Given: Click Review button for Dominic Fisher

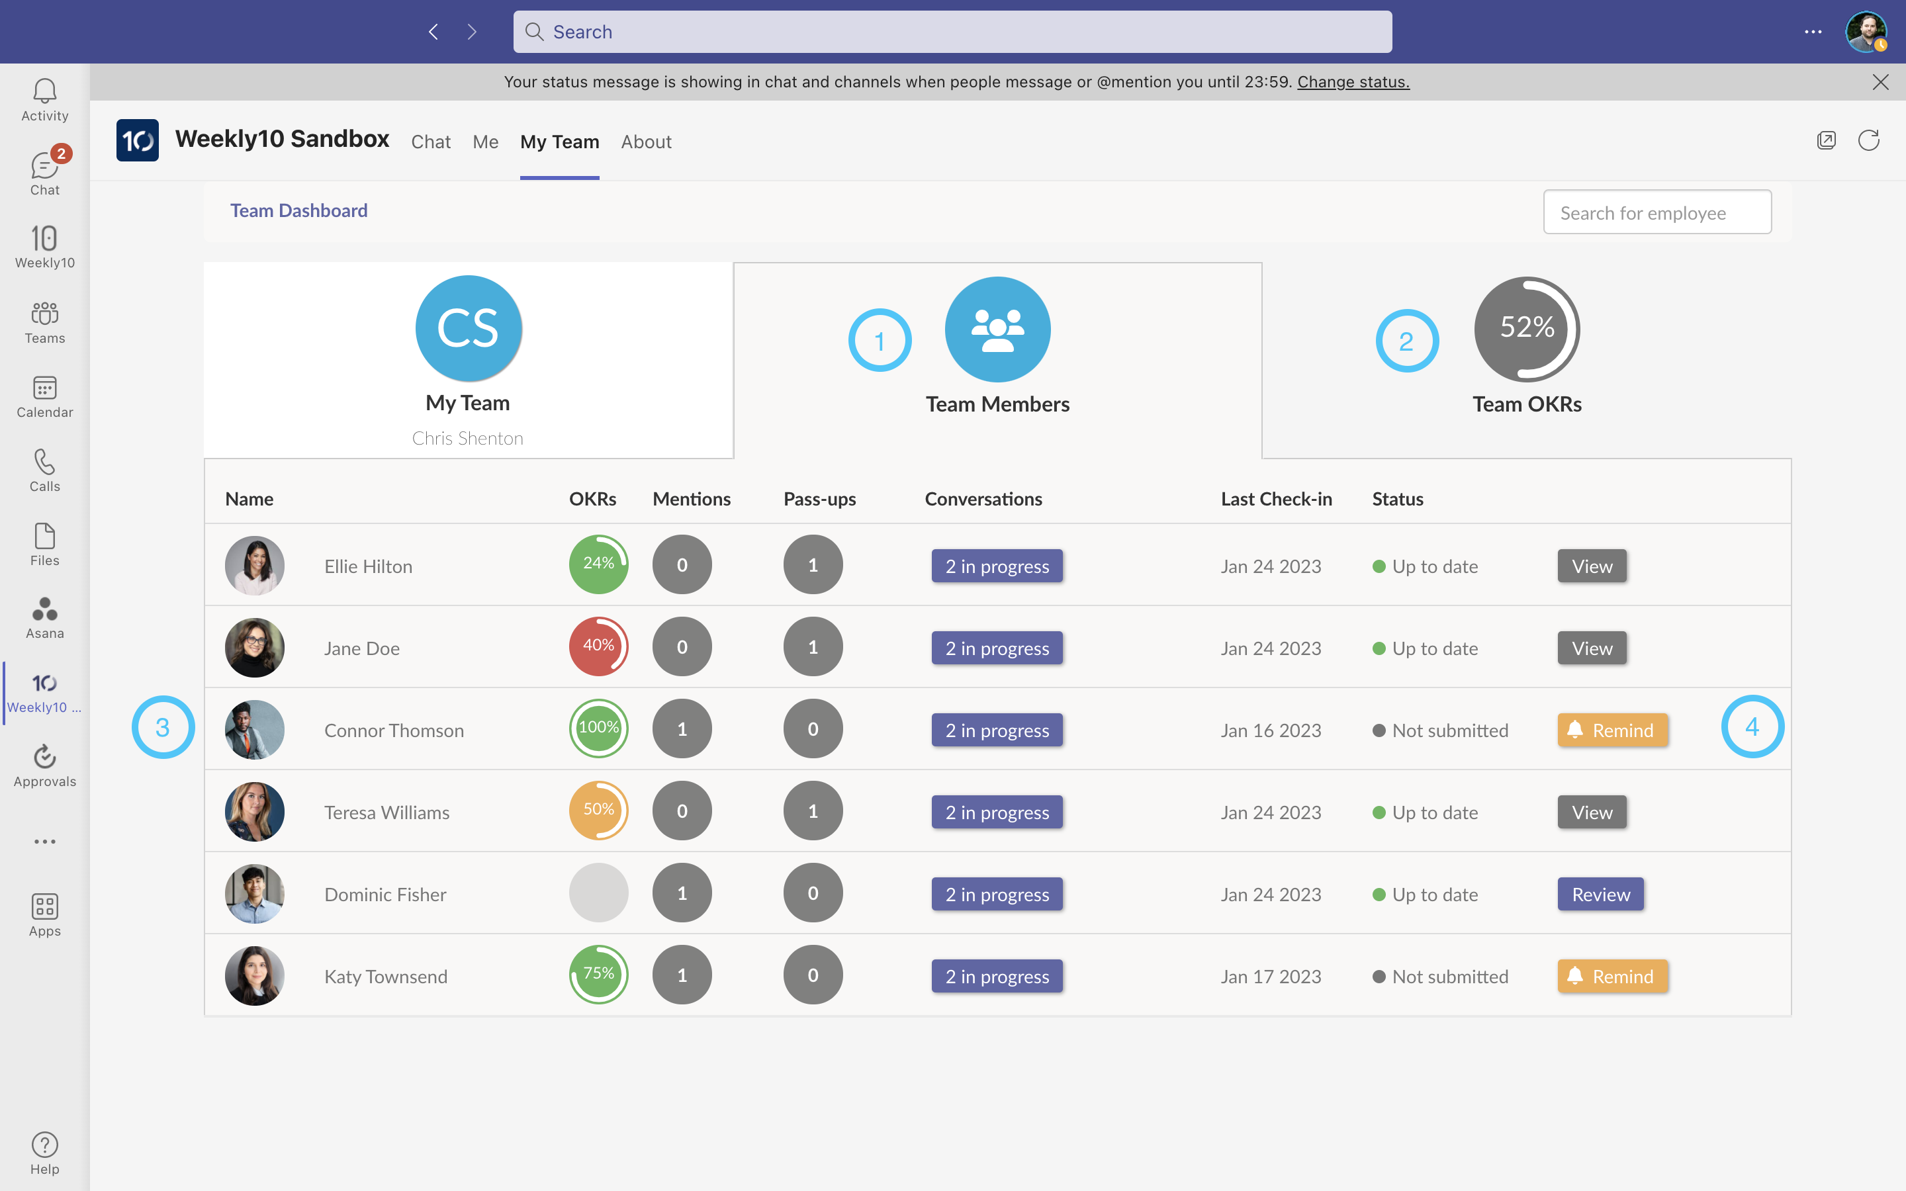Looking at the screenshot, I should [x=1600, y=894].
